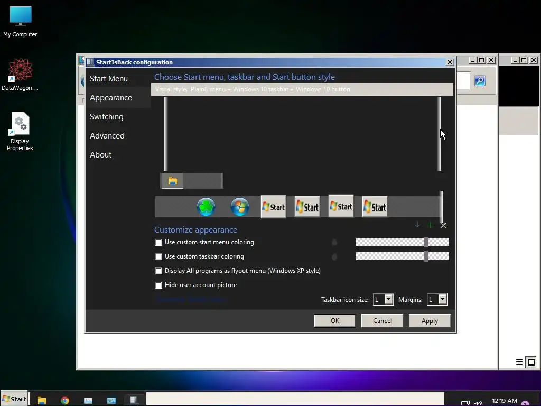Click the start menu color droplet picker
The width and height of the screenshot is (541, 406).
(x=334, y=242)
